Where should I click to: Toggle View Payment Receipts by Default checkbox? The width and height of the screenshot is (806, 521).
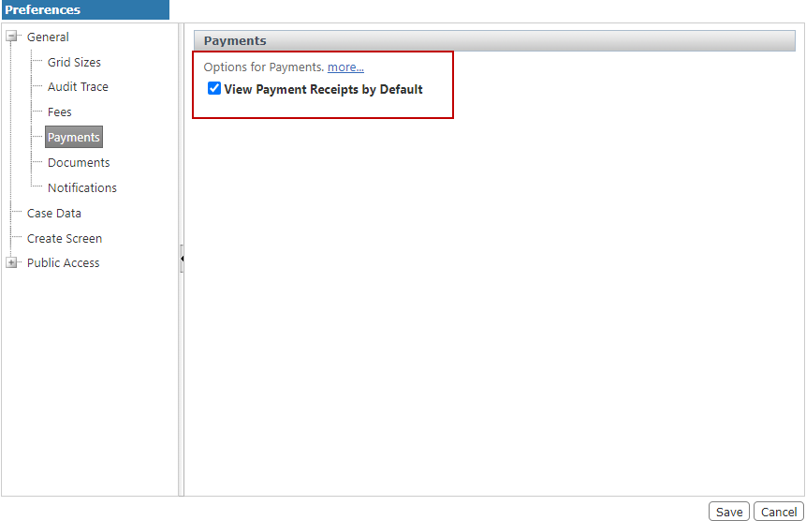point(214,88)
